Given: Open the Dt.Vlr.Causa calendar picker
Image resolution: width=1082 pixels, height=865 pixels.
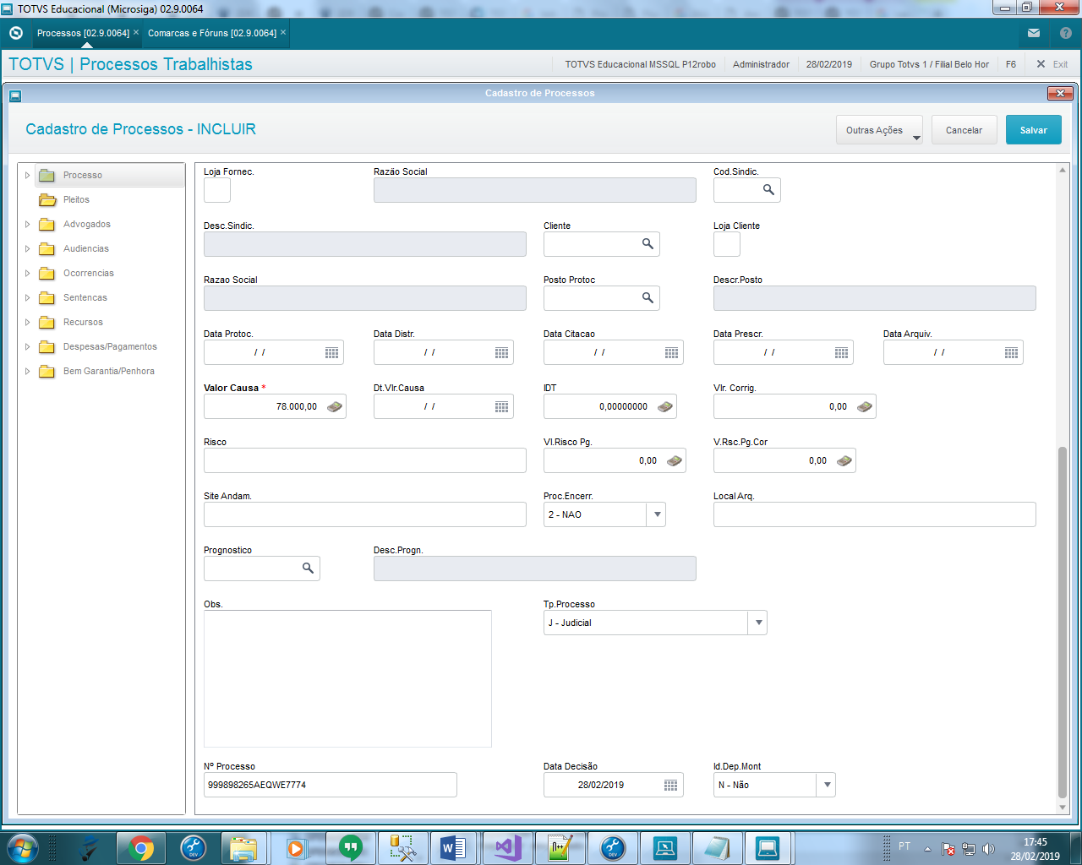Looking at the screenshot, I should click(502, 406).
